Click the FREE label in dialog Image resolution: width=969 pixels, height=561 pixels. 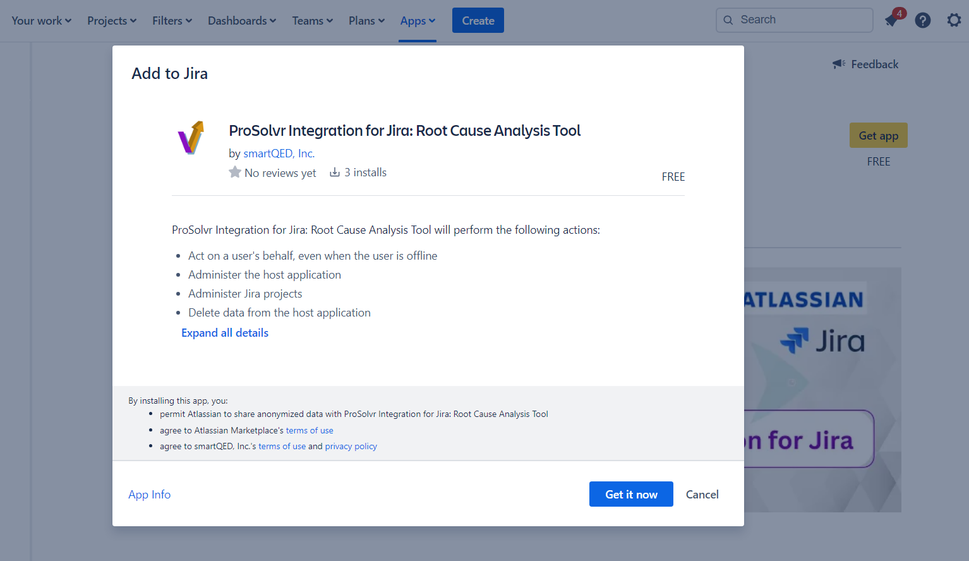click(673, 177)
